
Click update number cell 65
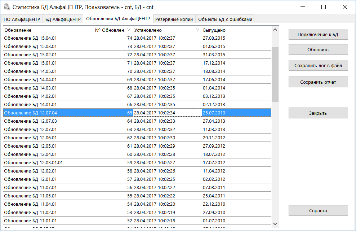pyautogui.click(x=113, y=113)
